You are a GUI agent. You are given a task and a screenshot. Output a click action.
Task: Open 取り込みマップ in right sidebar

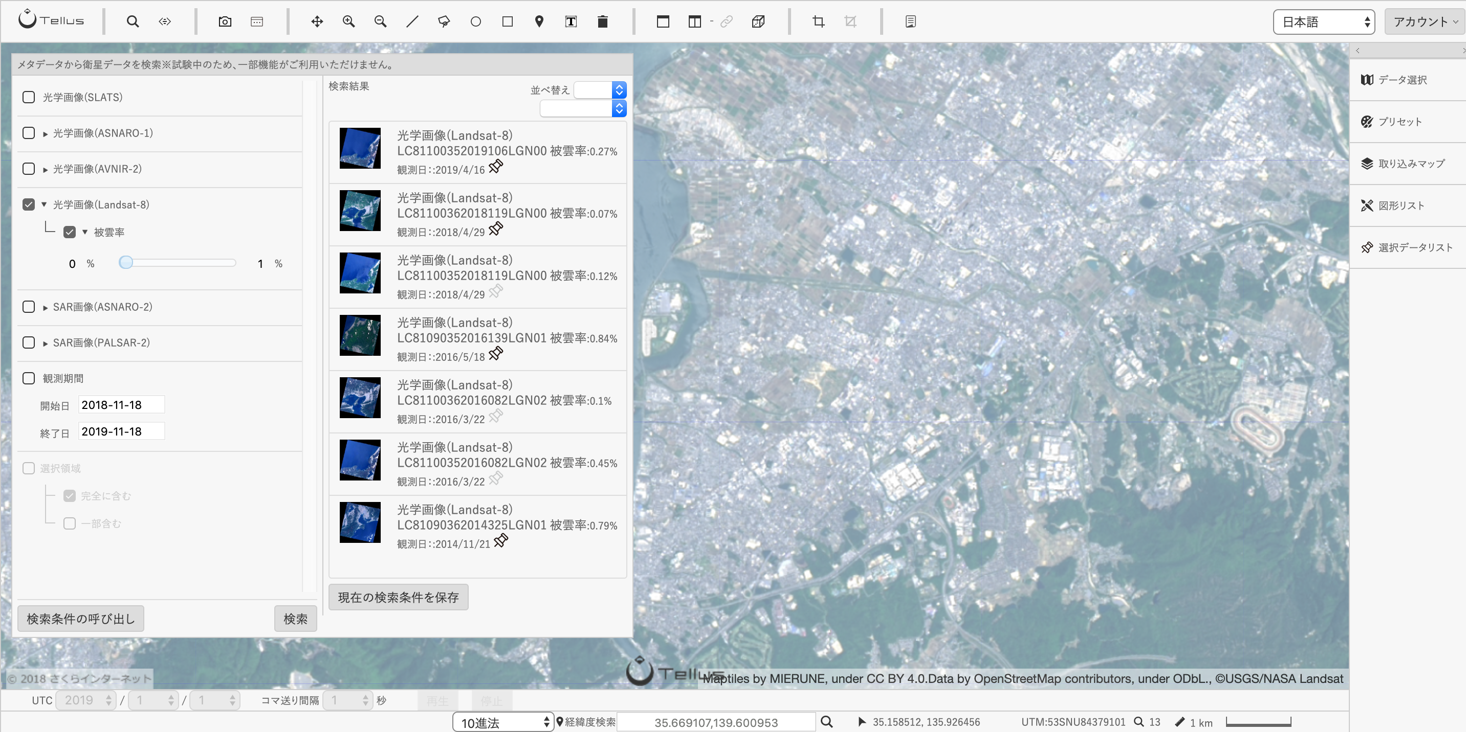click(1407, 164)
